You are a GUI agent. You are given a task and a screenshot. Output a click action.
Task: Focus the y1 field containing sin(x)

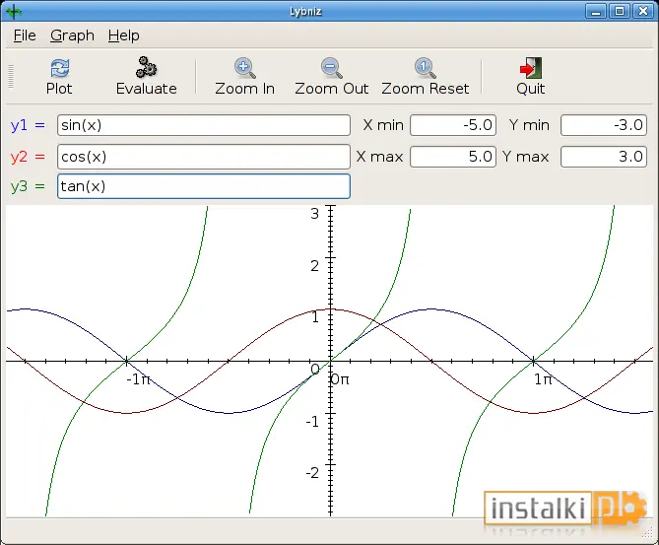click(x=204, y=125)
